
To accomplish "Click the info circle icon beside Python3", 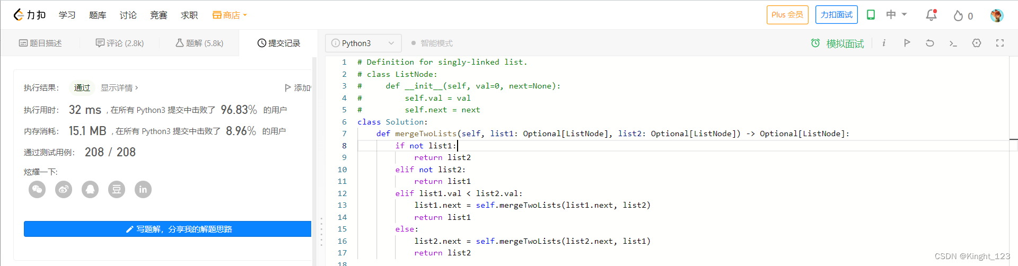I will coord(336,43).
